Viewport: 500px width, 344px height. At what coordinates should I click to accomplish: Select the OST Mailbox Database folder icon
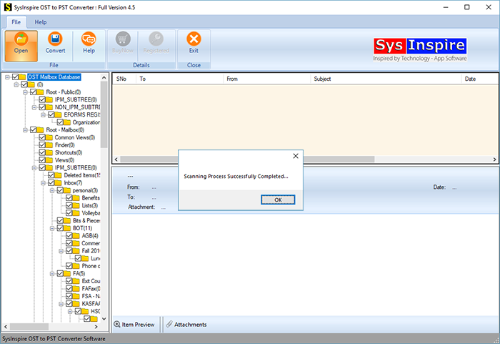point(22,77)
